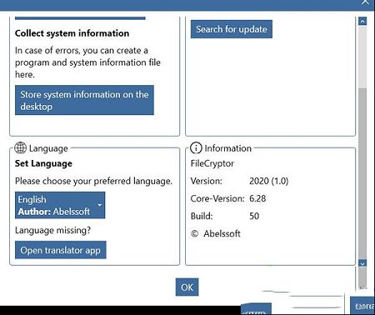
Task: Click the Core-Version value '6.28'
Action: pyautogui.click(x=257, y=198)
